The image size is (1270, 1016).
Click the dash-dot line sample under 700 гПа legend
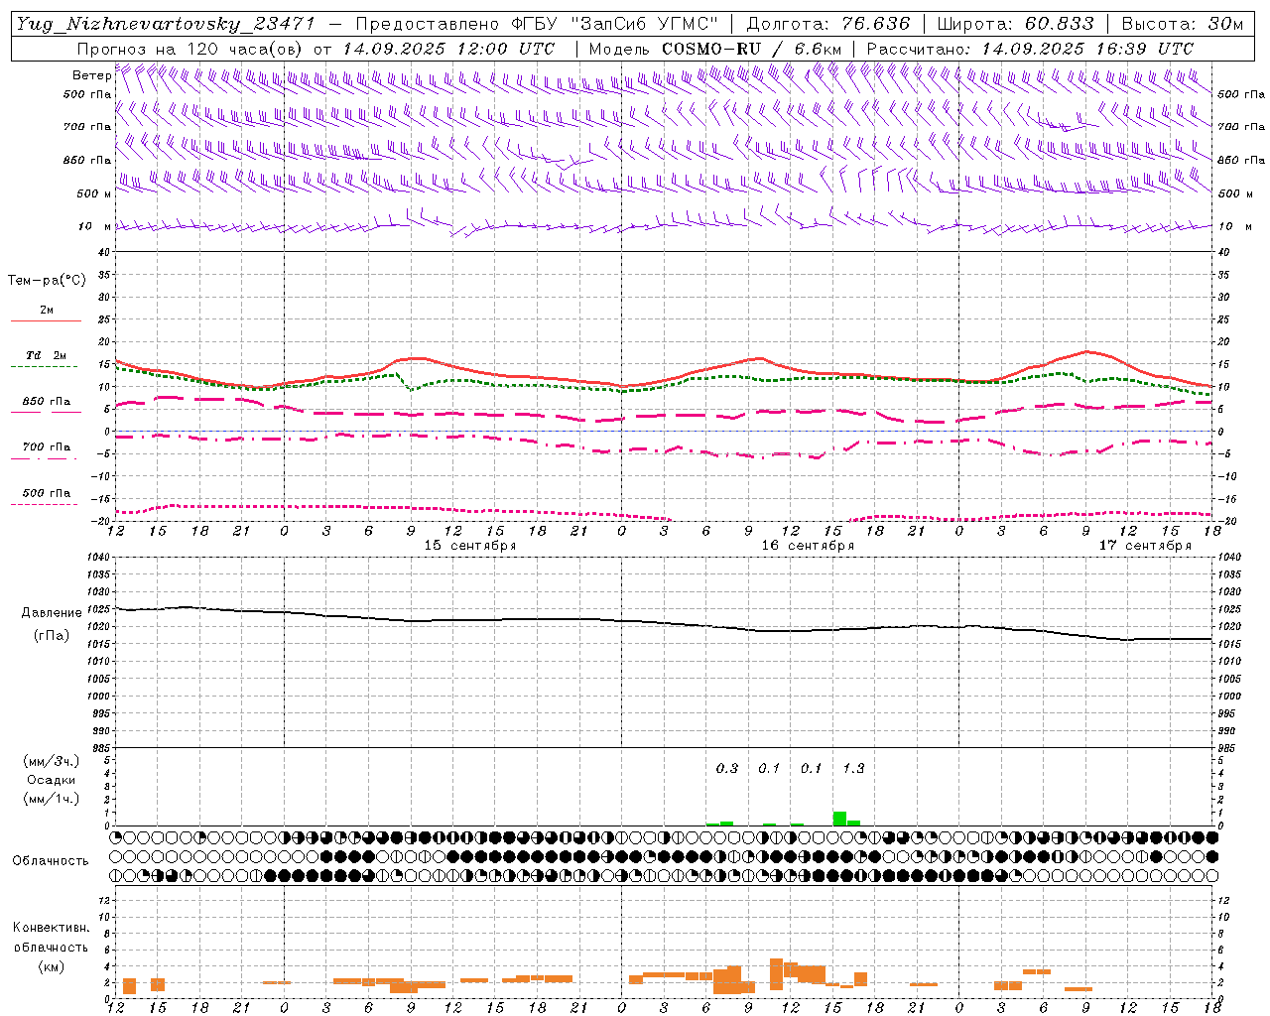pyautogui.click(x=46, y=458)
